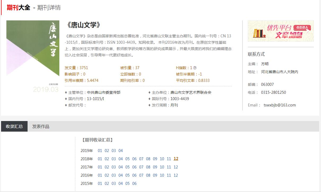Open 2018 issue 10
Image resolution: width=321 pixels, height=192 pixels.
pos(162,159)
